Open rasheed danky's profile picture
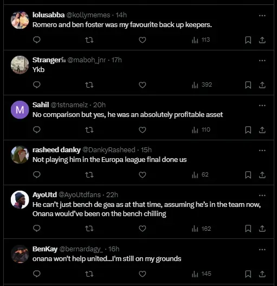 click(20, 155)
